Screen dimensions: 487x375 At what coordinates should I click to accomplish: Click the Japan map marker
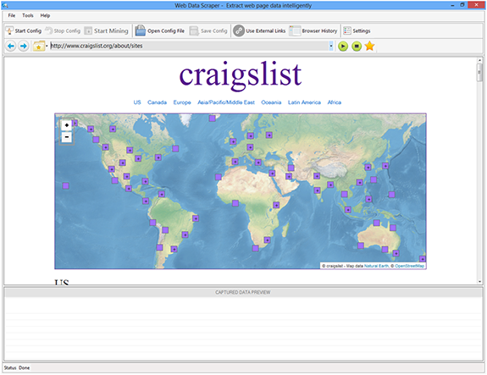[x=385, y=166]
